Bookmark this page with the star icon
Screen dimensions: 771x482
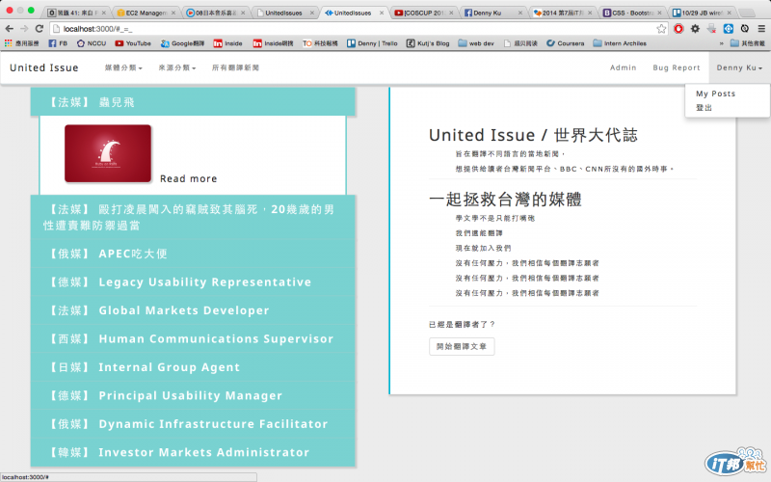click(661, 29)
